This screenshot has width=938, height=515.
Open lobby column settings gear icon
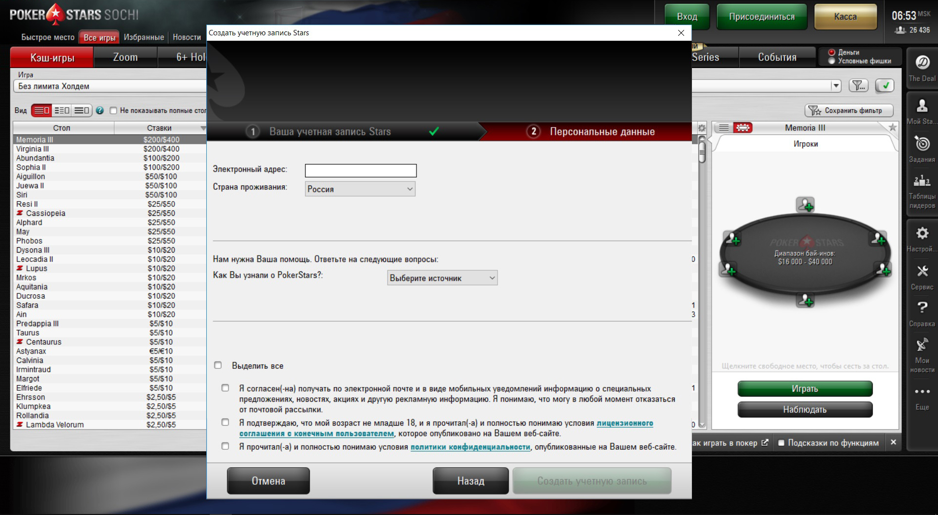(x=702, y=128)
